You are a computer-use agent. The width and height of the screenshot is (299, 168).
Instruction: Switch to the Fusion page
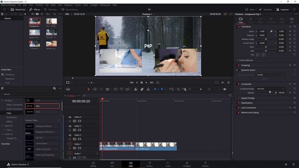(x=149, y=164)
